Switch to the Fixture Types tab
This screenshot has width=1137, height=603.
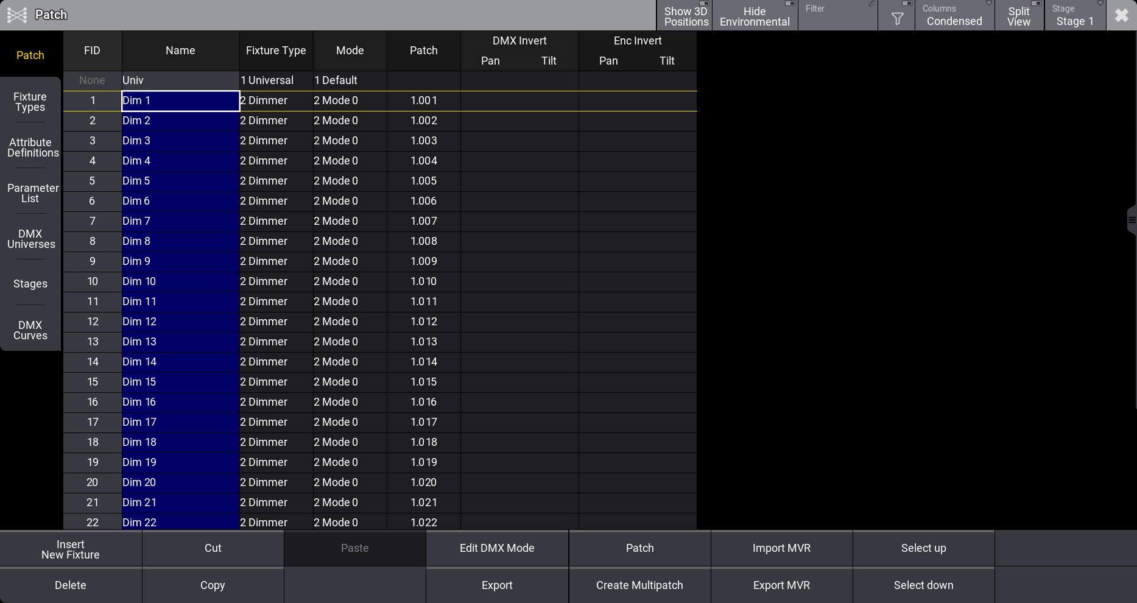[x=30, y=102]
